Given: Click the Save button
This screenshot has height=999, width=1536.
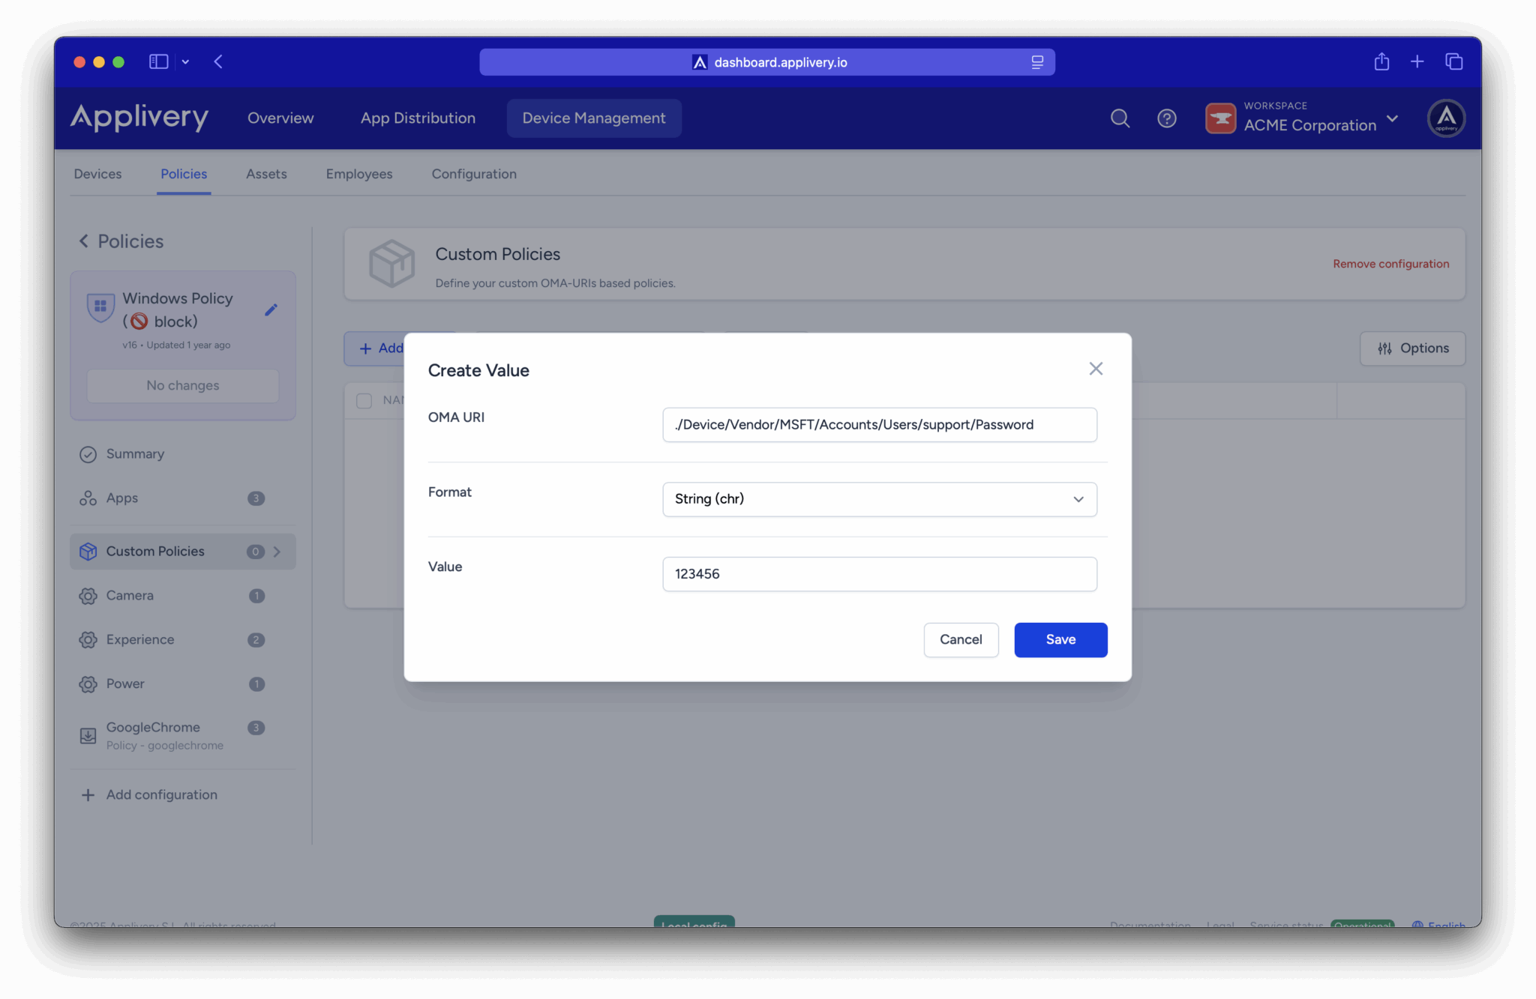Looking at the screenshot, I should point(1060,639).
